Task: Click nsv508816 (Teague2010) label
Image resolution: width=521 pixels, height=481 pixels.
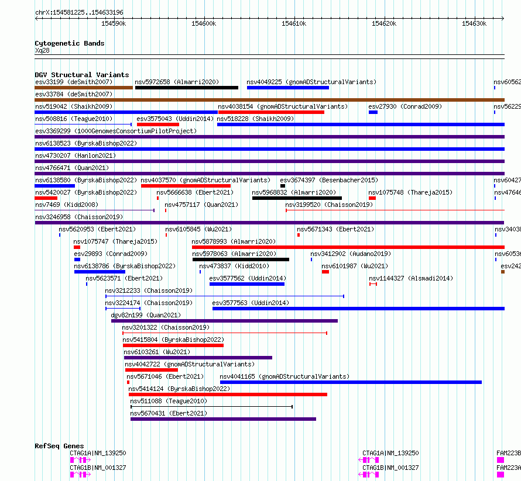Action: pyautogui.click(x=74, y=119)
